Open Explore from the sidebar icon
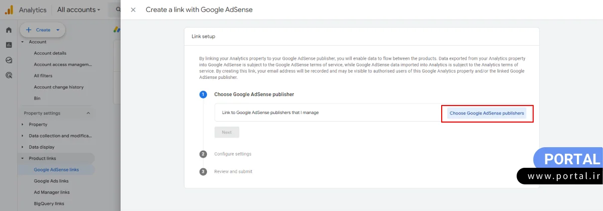Image resolution: width=603 pixels, height=211 pixels. [9, 60]
